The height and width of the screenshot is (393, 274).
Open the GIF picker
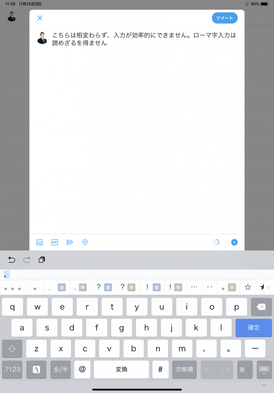55,242
